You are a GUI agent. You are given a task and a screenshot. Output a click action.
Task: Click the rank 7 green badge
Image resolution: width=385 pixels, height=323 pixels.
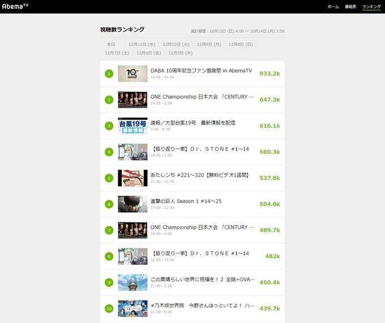[x=109, y=230]
